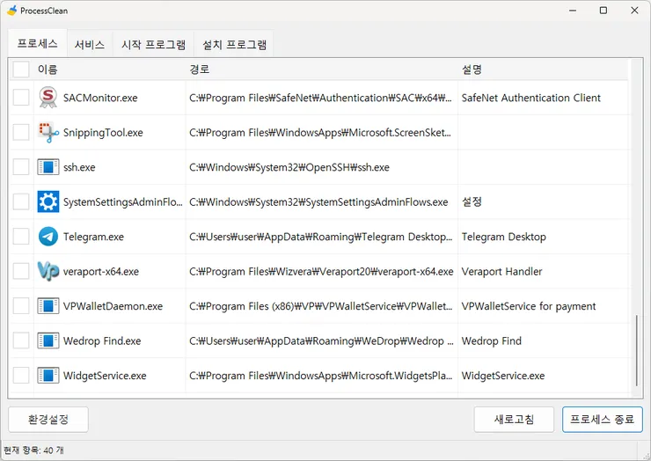Click the ssh.exe process icon
Image resolution: width=651 pixels, height=461 pixels.
(48, 167)
